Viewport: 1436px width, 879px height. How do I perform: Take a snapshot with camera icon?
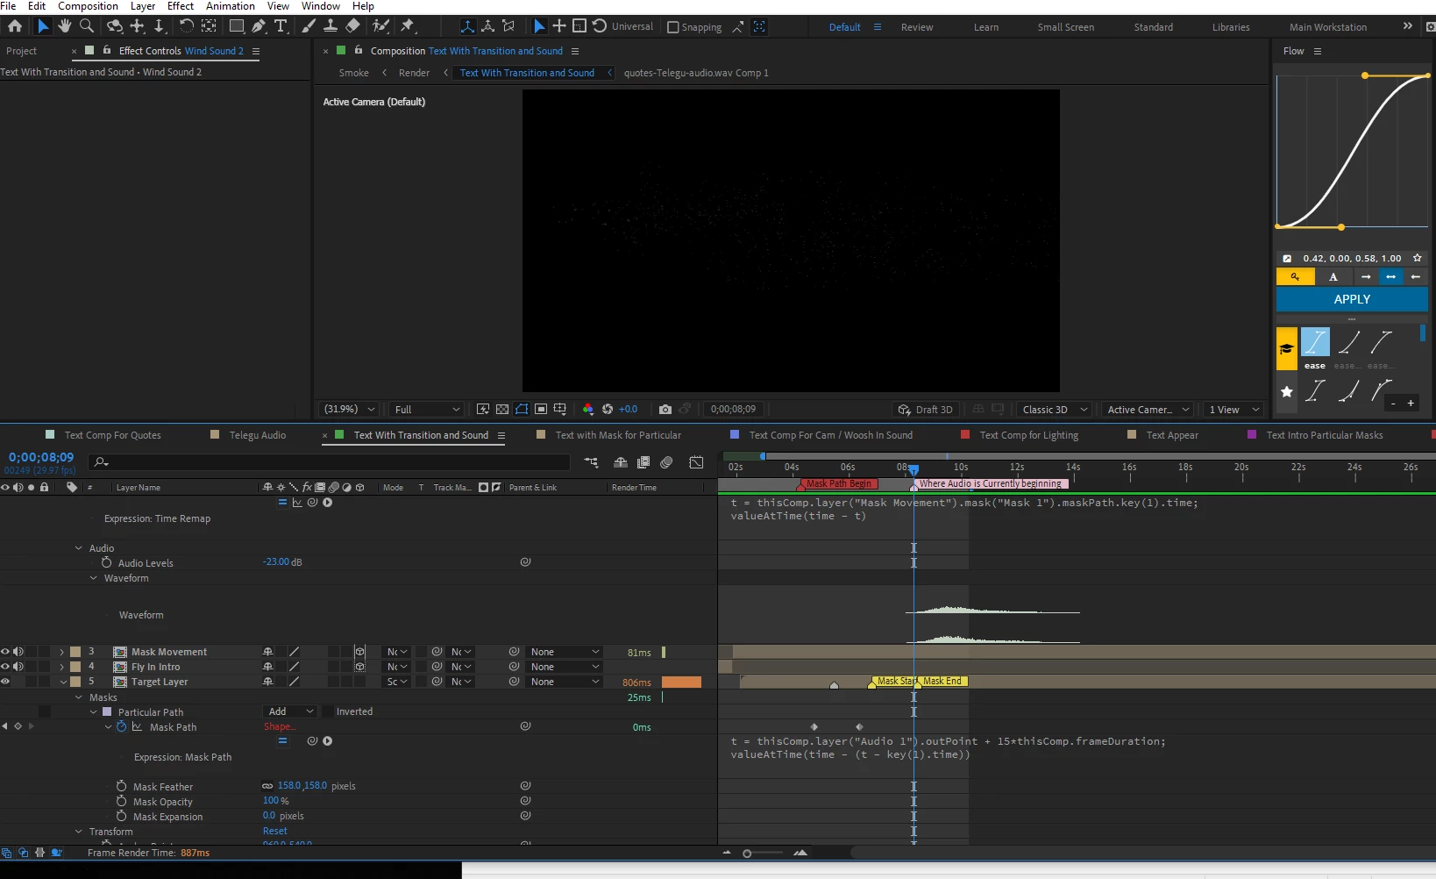(665, 410)
